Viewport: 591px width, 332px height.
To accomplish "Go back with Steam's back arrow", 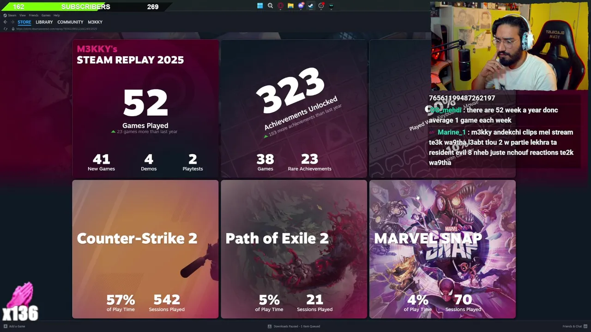I will (x=5, y=22).
